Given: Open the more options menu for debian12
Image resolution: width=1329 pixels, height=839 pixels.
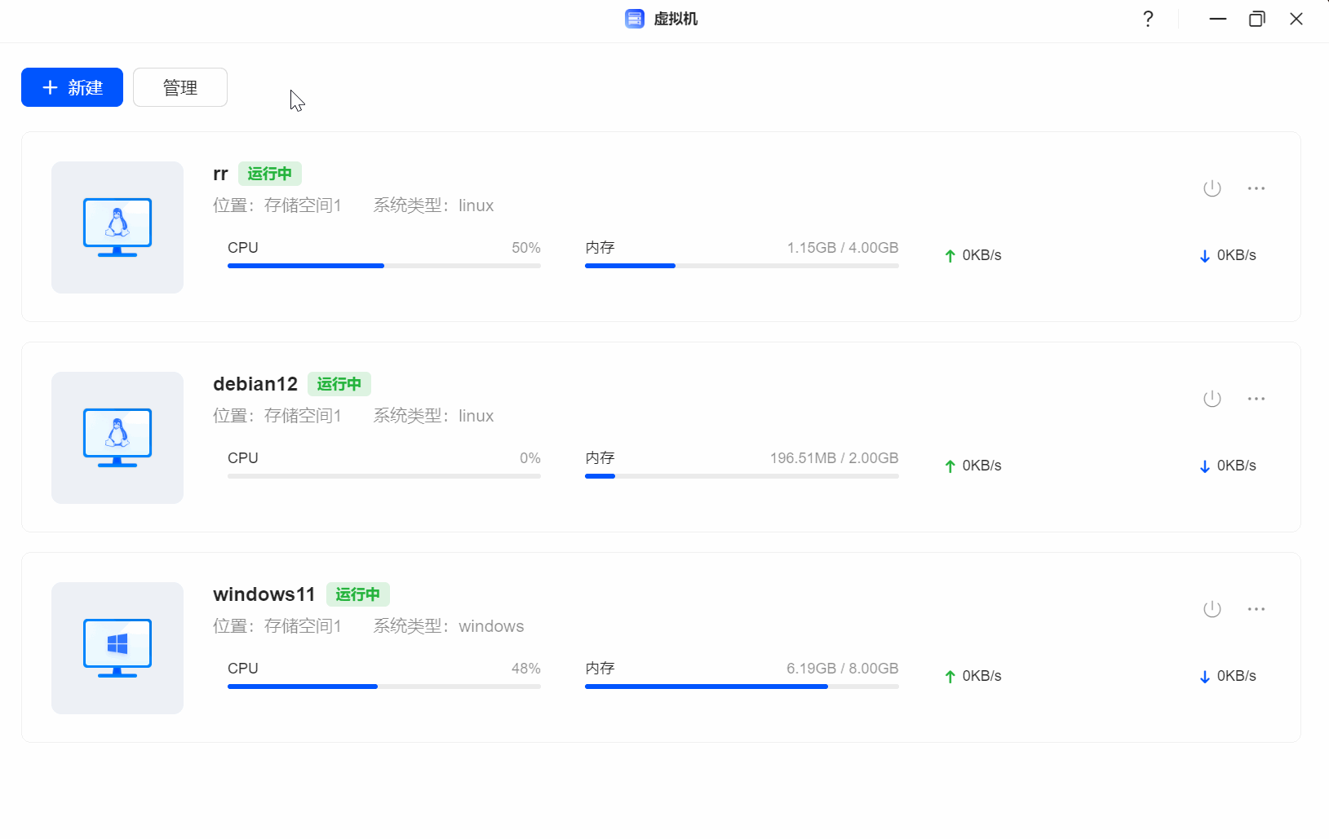Looking at the screenshot, I should point(1256,399).
